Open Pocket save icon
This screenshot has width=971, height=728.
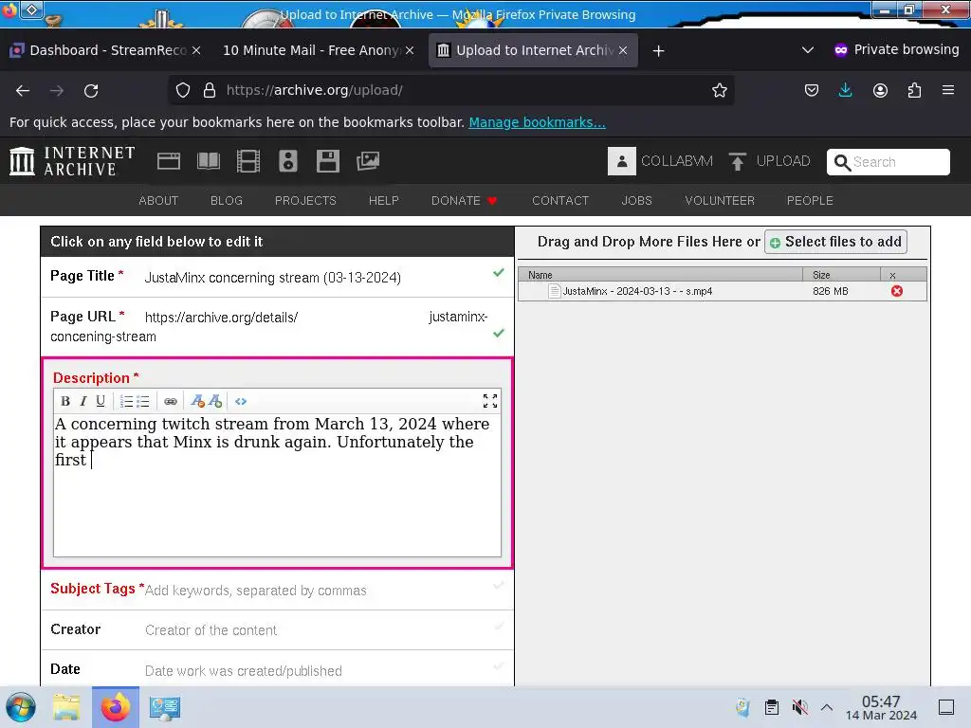pyautogui.click(x=812, y=90)
